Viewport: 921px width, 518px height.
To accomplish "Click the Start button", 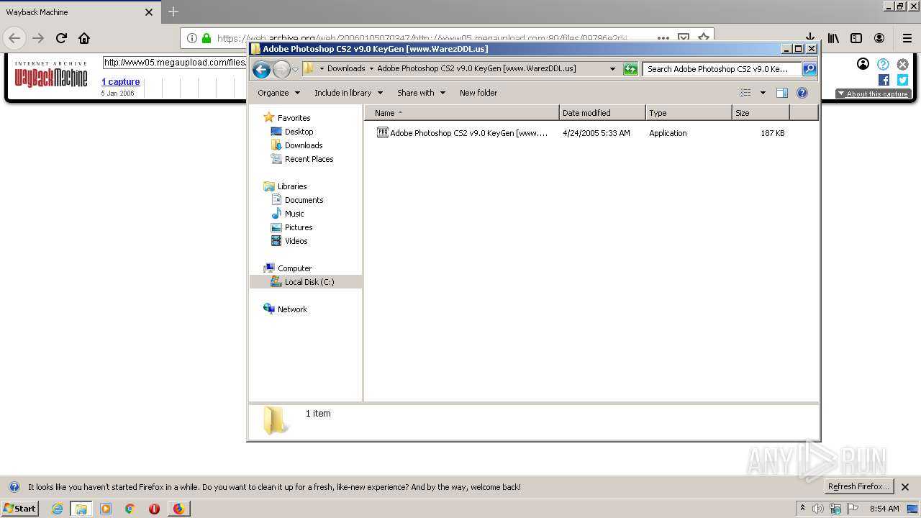I will [19, 509].
